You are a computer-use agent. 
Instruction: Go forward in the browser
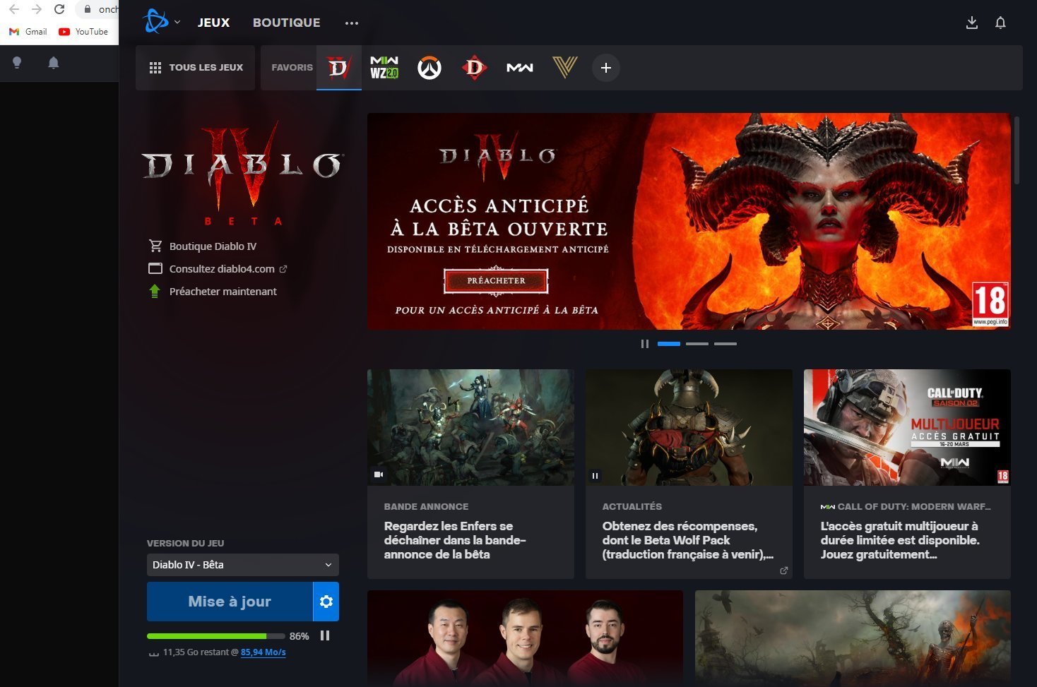[x=37, y=9]
